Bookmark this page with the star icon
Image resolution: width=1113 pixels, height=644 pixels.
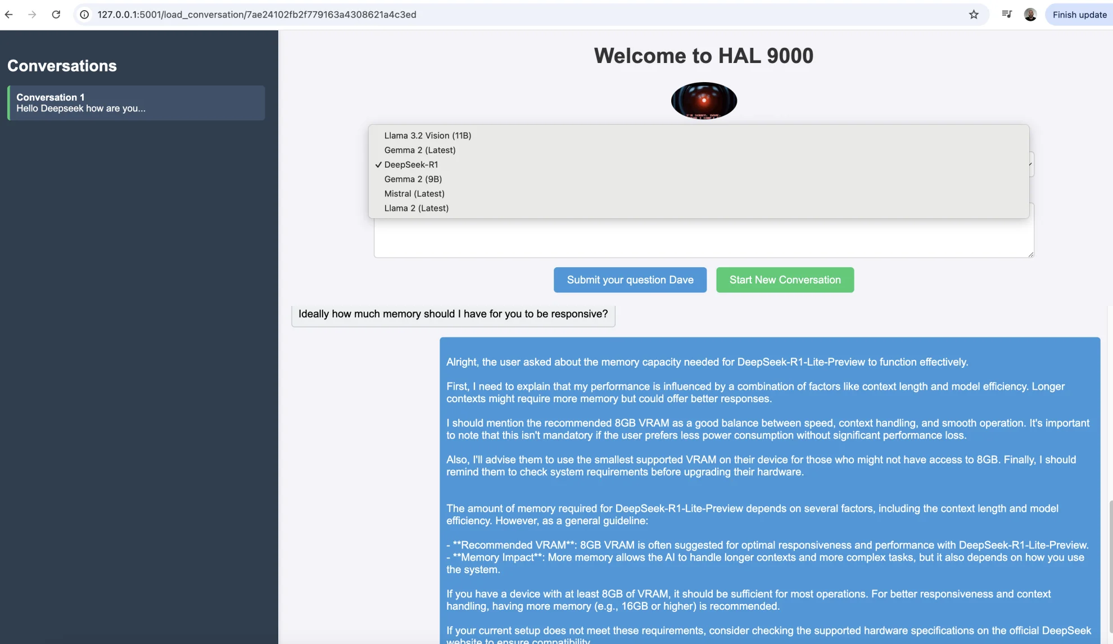coord(974,15)
